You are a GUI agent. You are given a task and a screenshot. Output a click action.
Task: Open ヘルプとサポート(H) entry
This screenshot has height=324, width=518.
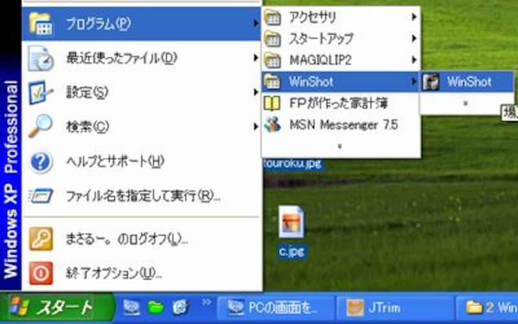[x=142, y=161]
